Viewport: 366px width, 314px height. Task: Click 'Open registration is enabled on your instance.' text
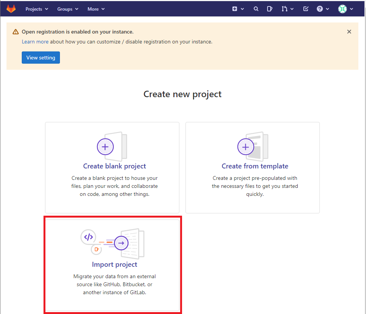[78, 32]
